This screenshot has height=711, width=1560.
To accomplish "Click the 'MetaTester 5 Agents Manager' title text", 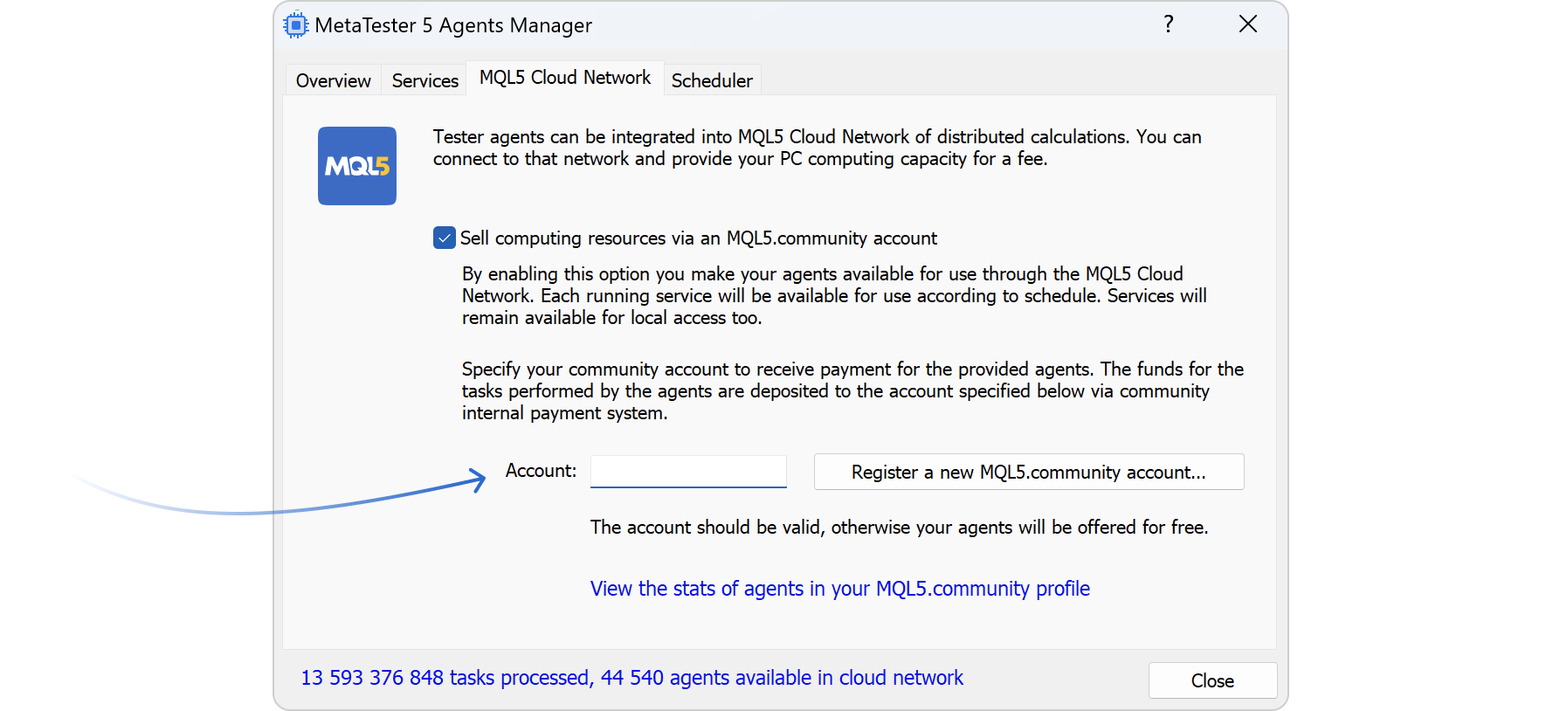I will pos(453,25).
